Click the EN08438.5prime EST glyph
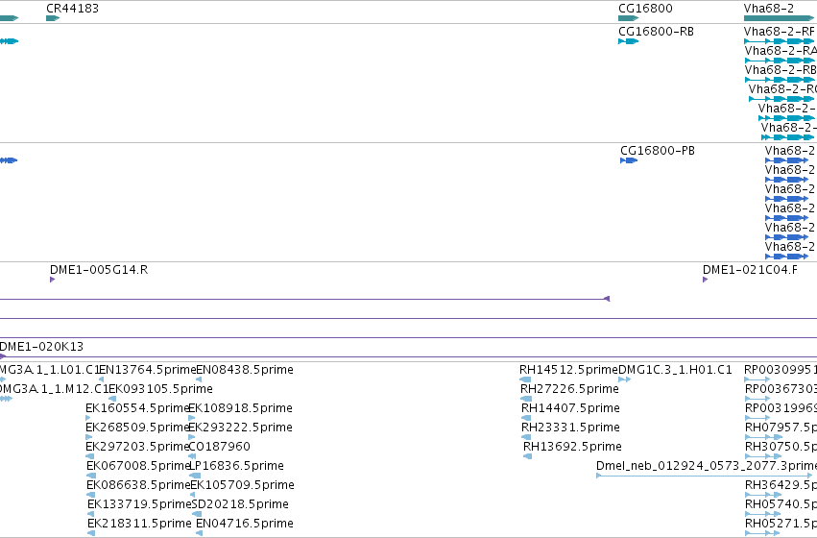Screen dimensions: 817x538 (x=199, y=379)
